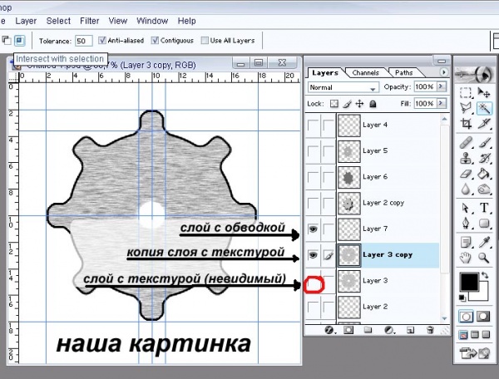Open the blend mode Normal dropdown
This screenshot has width=499, height=379.
[x=343, y=86]
